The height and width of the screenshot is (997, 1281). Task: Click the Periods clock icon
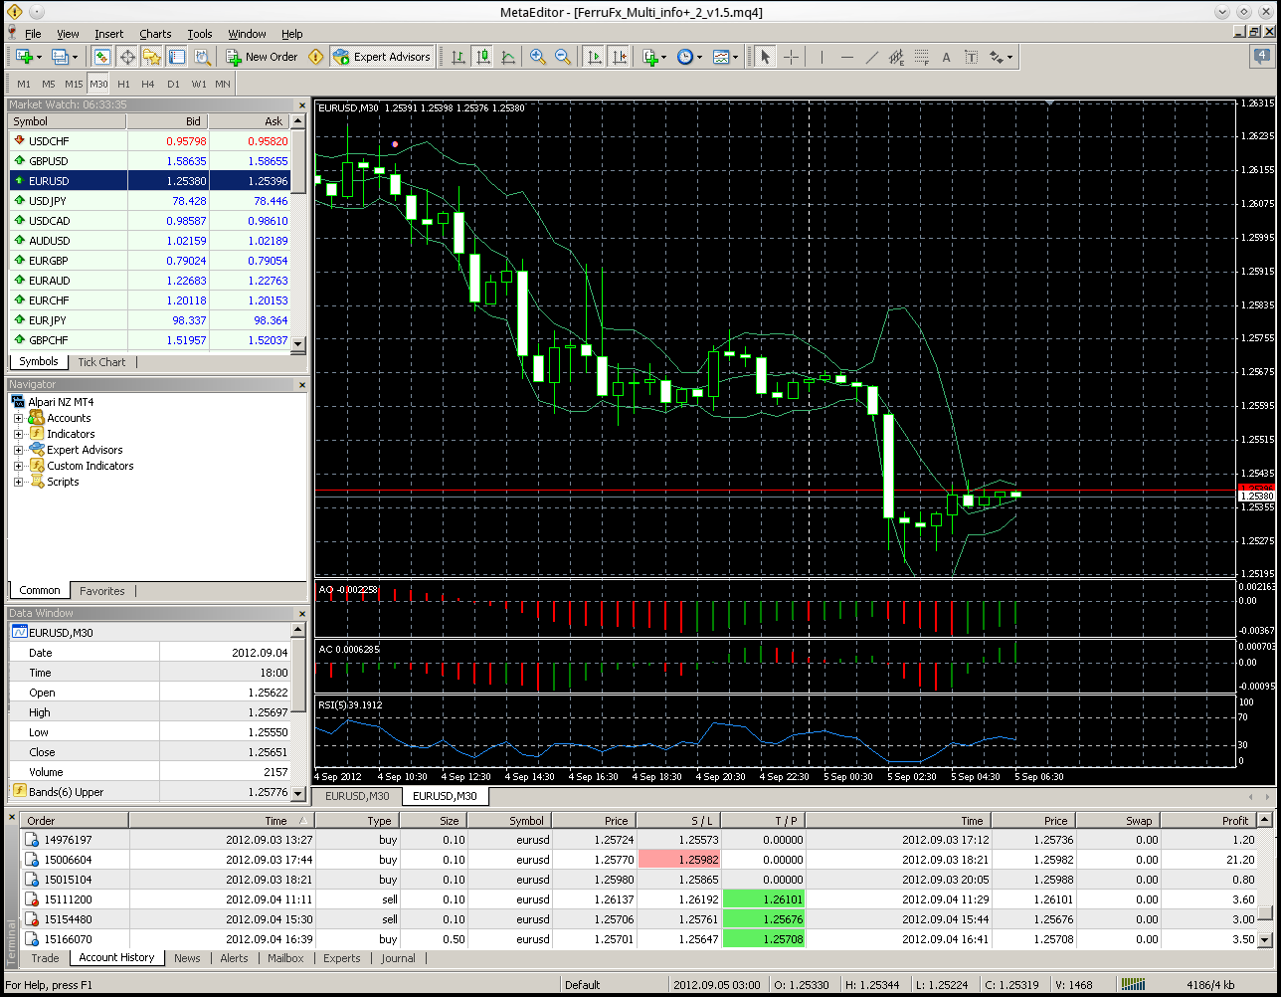pos(685,57)
